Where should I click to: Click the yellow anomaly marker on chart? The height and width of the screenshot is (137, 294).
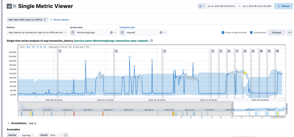point(245,73)
